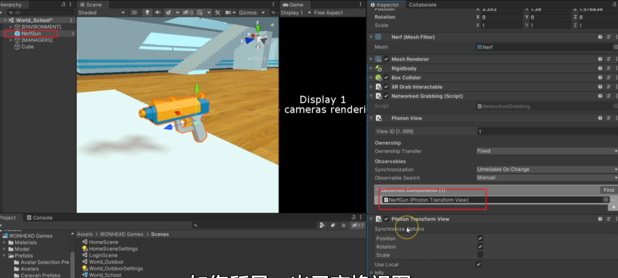The height and width of the screenshot is (278, 618).
Task: Disable Photon Transform View component checkbox
Action: click(x=386, y=219)
